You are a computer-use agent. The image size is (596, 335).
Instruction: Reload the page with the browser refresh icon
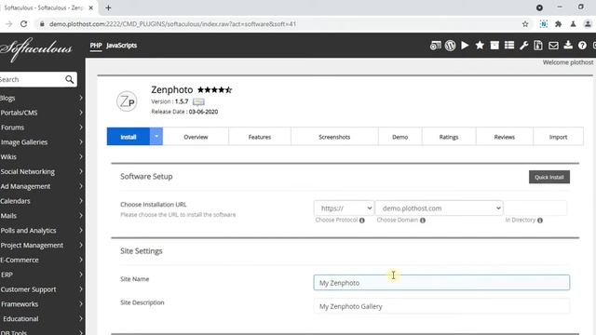23,24
